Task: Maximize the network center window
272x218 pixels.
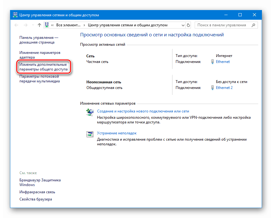Action: tap(240, 15)
